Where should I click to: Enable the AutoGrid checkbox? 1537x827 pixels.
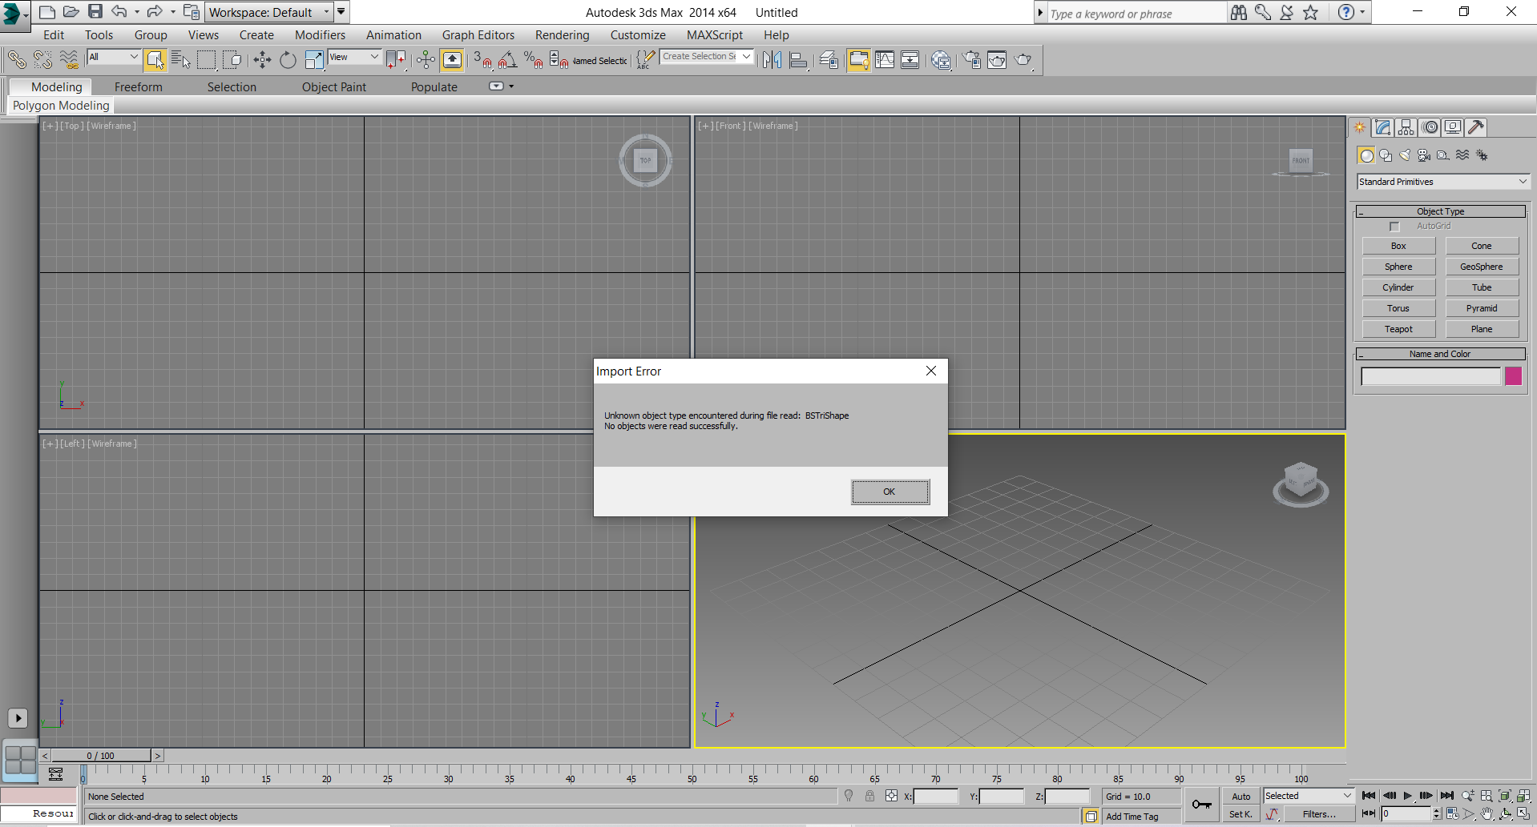pos(1394,227)
